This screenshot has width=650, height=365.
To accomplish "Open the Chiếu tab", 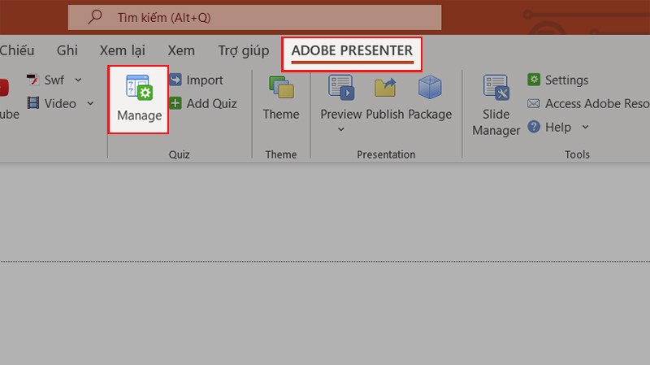I will (x=17, y=50).
